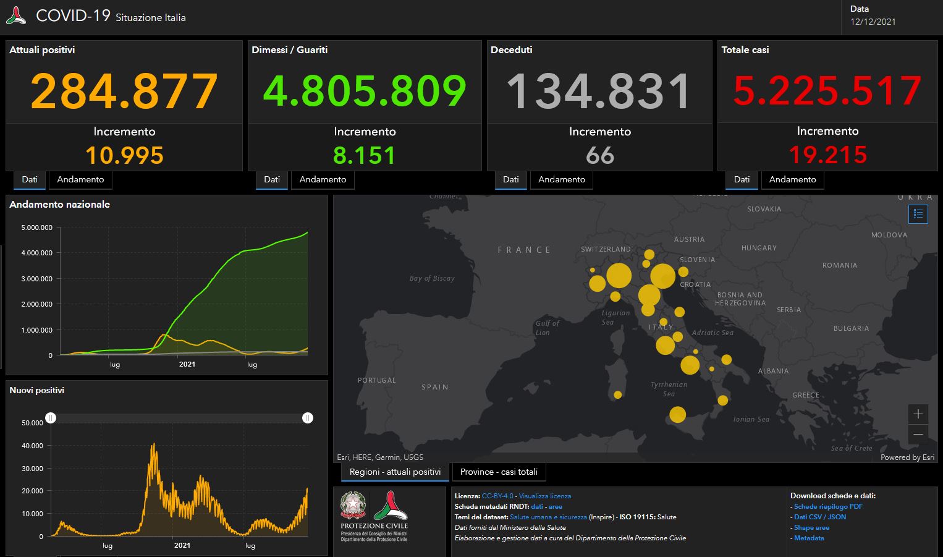
Task: Zoom out the map with minus button
Action: pos(918,434)
